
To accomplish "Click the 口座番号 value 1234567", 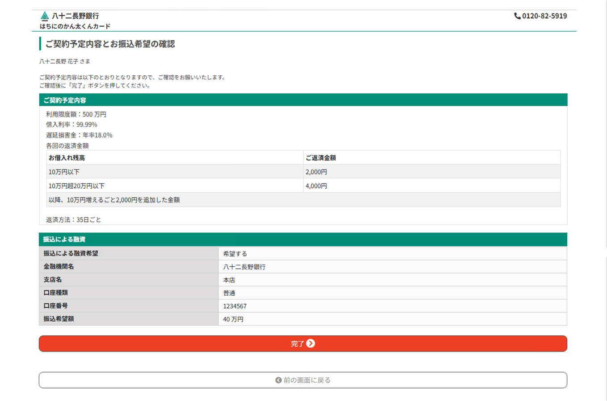I will (x=235, y=306).
